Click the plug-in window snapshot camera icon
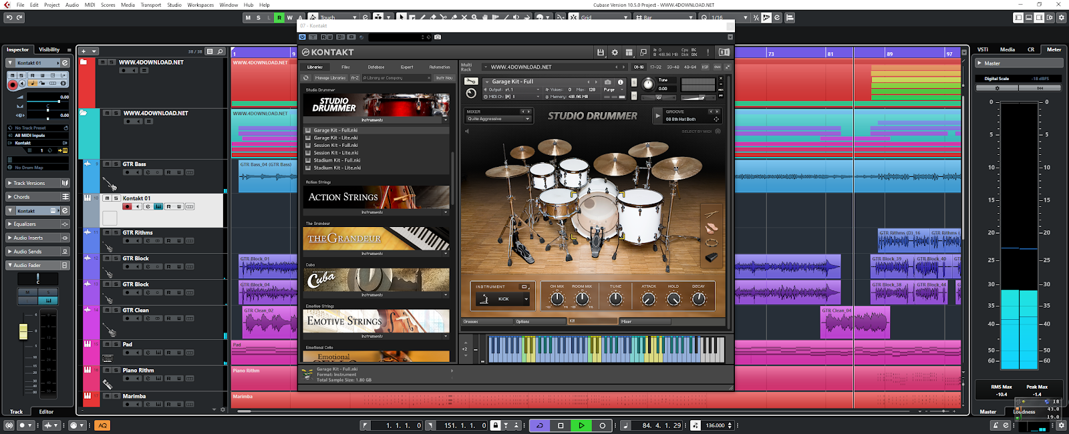The image size is (1069, 434). point(438,37)
